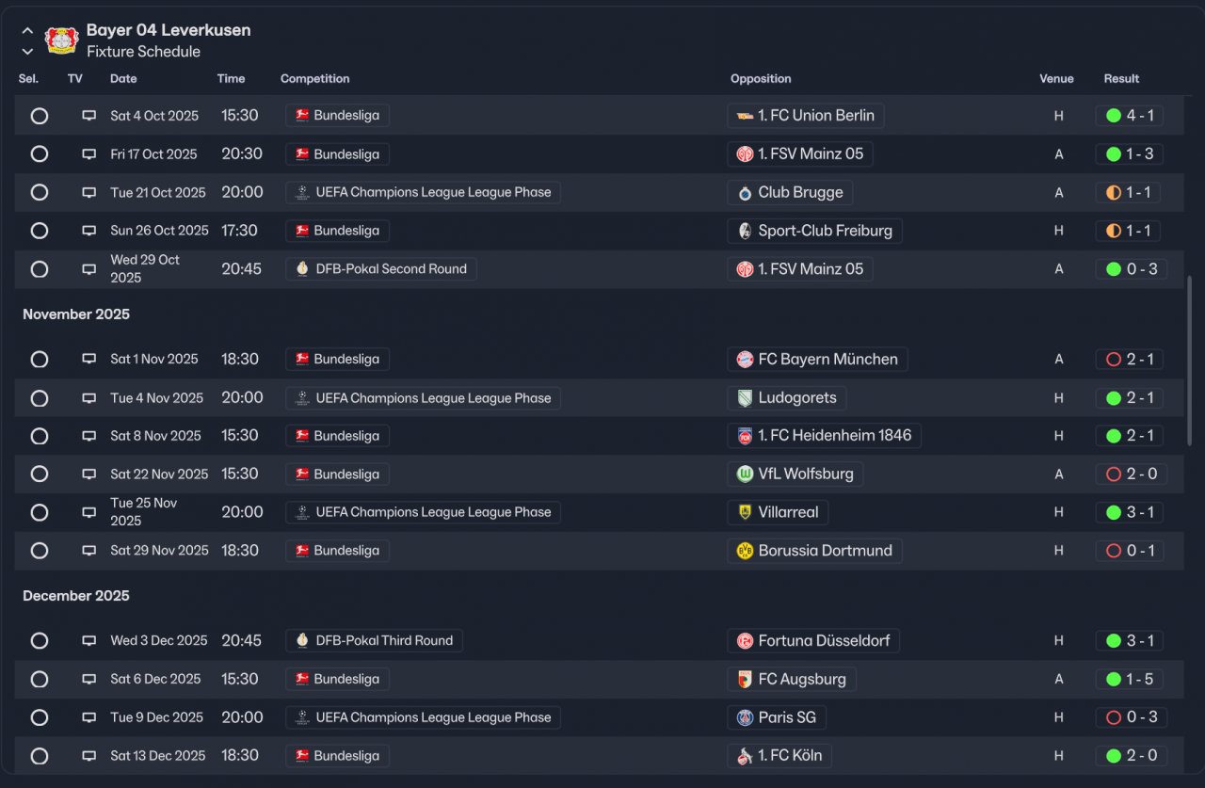Click the VfL Wolfsburg club logo
The image size is (1205, 788).
tap(745, 474)
